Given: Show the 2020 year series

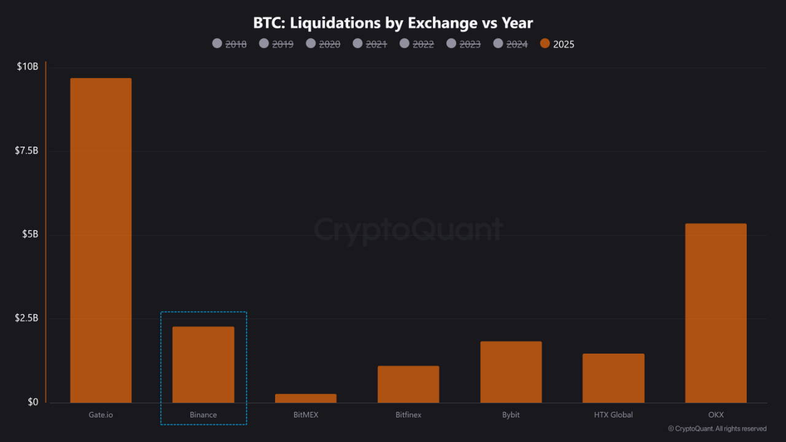Looking at the screenshot, I should [323, 44].
